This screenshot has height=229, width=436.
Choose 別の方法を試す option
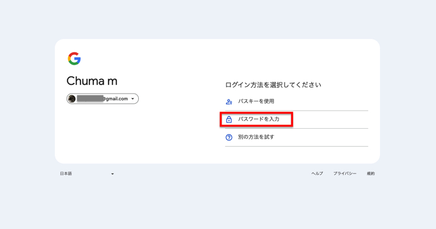click(x=296, y=137)
